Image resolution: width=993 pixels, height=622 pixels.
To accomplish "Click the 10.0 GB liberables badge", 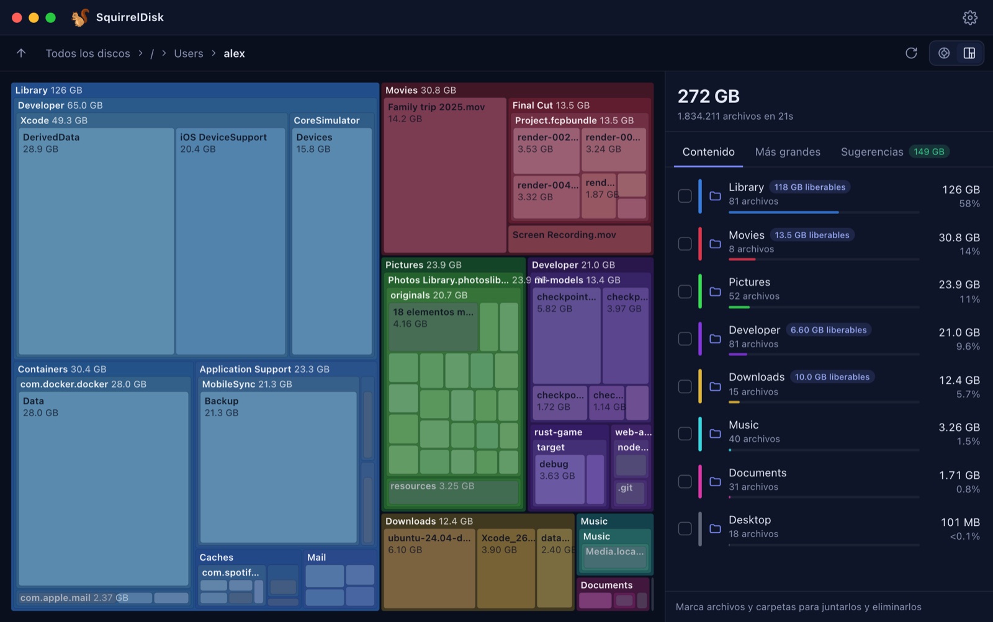I will (832, 377).
